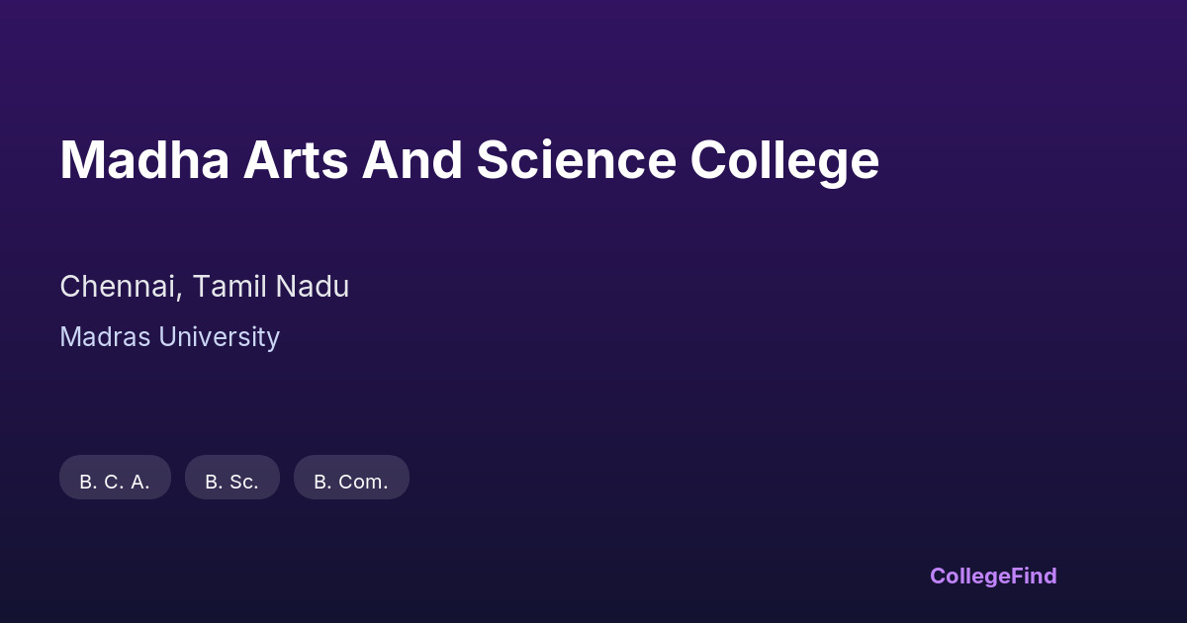Click the state name Tamil Nadu

point(270,287)
